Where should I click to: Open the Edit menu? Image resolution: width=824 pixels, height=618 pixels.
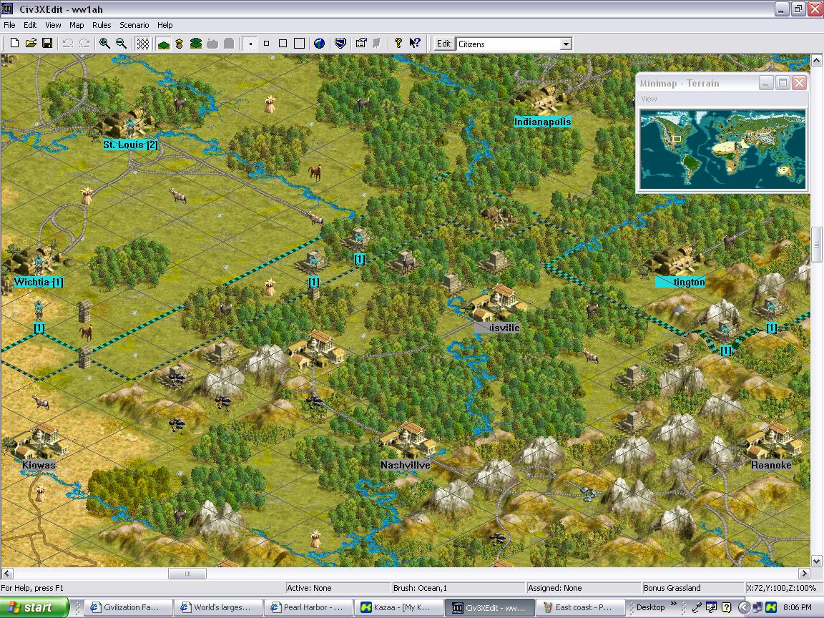pos(30,25)
